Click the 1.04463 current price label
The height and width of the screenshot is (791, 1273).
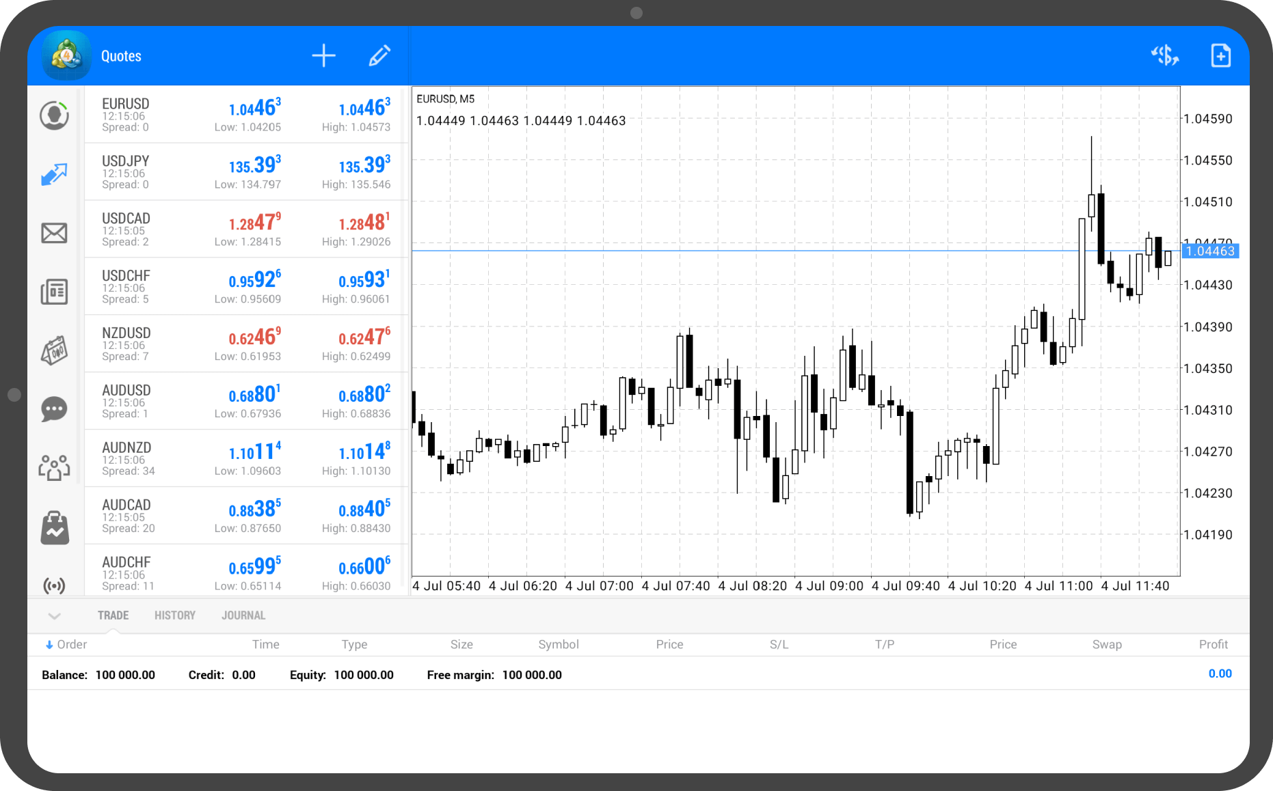coord(1210,251)
